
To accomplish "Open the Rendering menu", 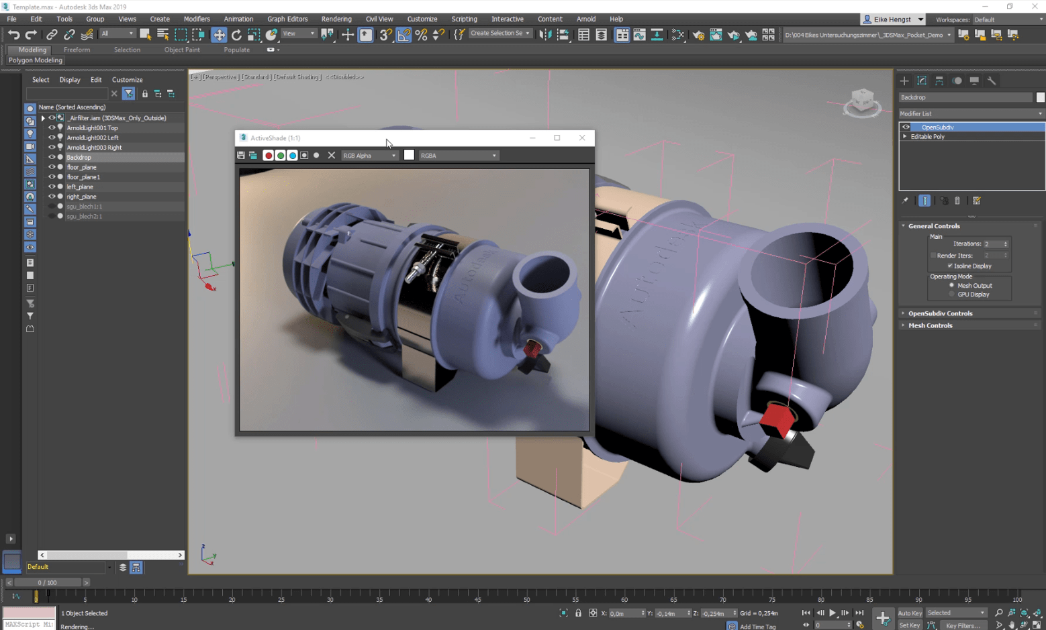I will 336,19.
